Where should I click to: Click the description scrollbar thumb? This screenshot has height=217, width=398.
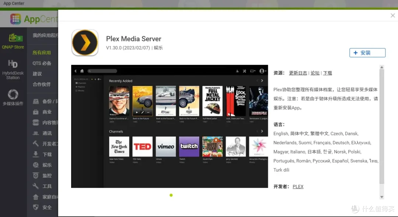[x=382, y=126]
